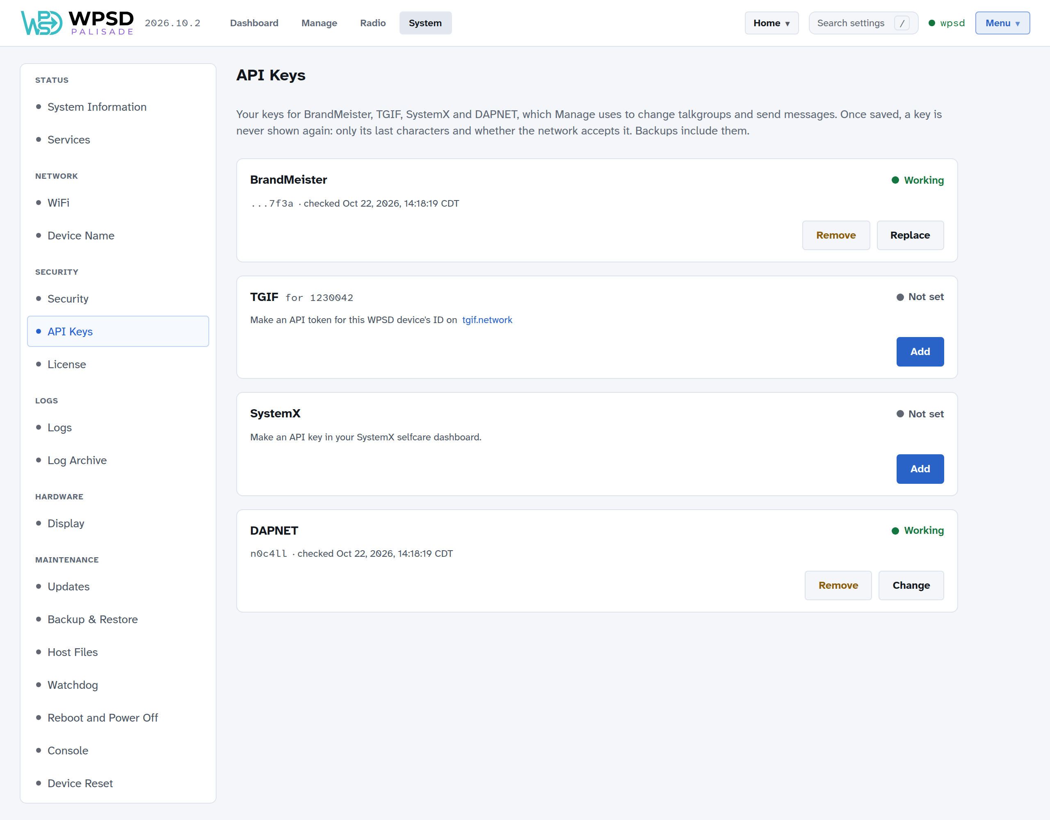
Task: Open Reboot and Power Off
Action: pyautogui.click(x=118, y=717)
